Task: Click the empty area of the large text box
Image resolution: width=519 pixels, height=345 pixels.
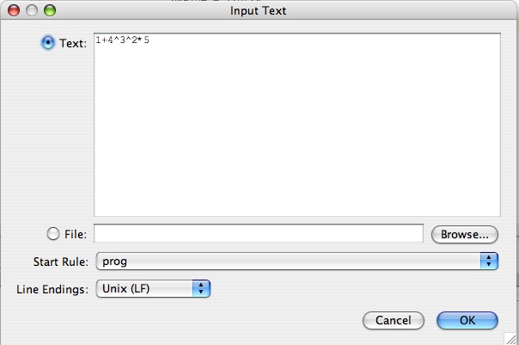Action: 296,129
